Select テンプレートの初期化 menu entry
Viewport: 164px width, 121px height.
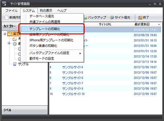click(x=52, y=29)
